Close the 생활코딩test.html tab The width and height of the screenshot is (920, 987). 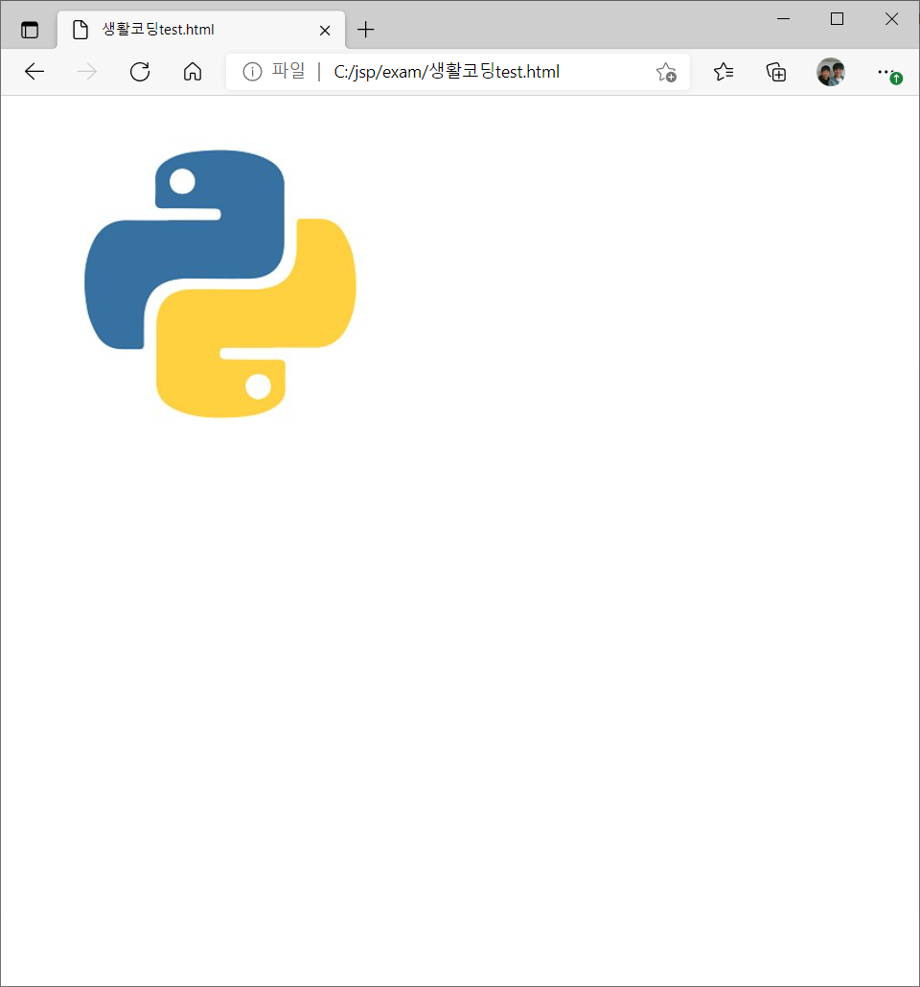(325, 31)
